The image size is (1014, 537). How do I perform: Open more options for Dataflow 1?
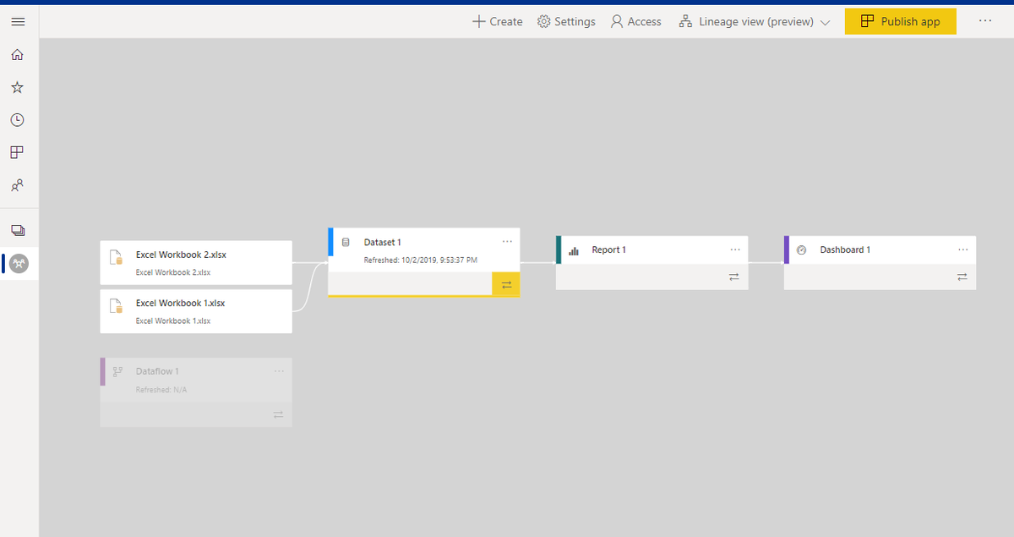[280, 370]
